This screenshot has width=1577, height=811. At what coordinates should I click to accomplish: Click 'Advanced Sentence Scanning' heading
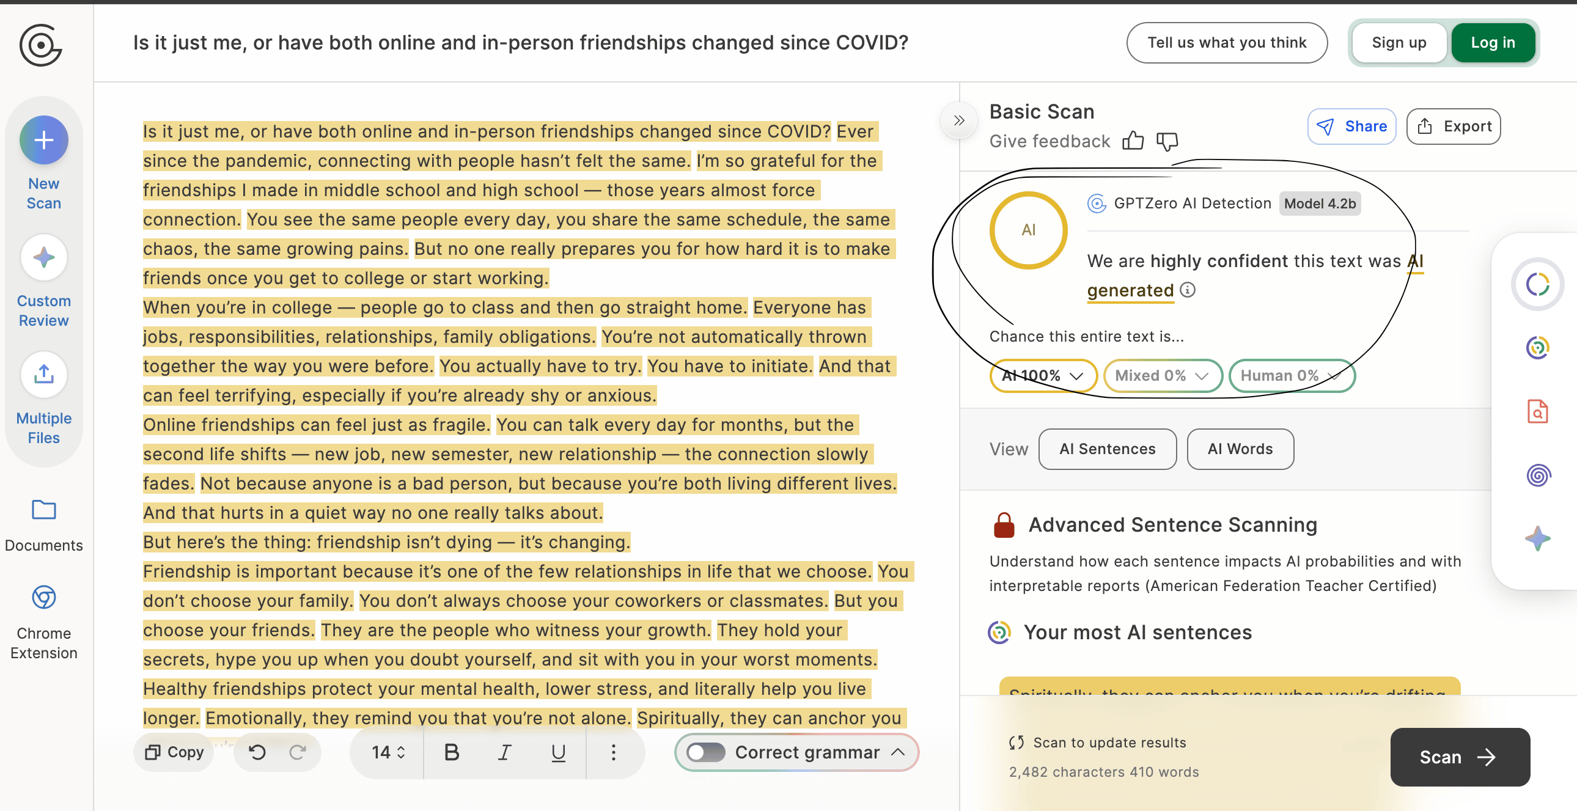click(1172, 524)
